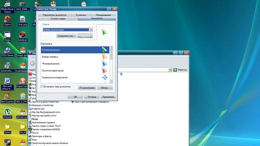The height and width of the screenshot is (146, 260).
Task: Expand the address bar dropdown in Control Panel
Action: pyautogui.click(x=170, y=70)
